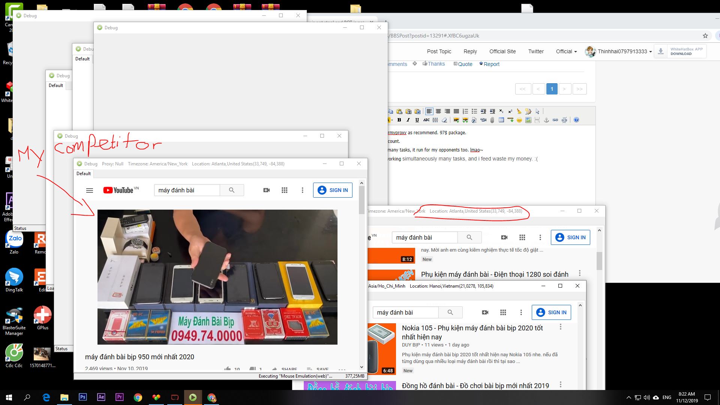The height and width of the screenshot is (405, 720).
Task: Click the SIGN IN button on YouTube
Action: tap(333, 190)
